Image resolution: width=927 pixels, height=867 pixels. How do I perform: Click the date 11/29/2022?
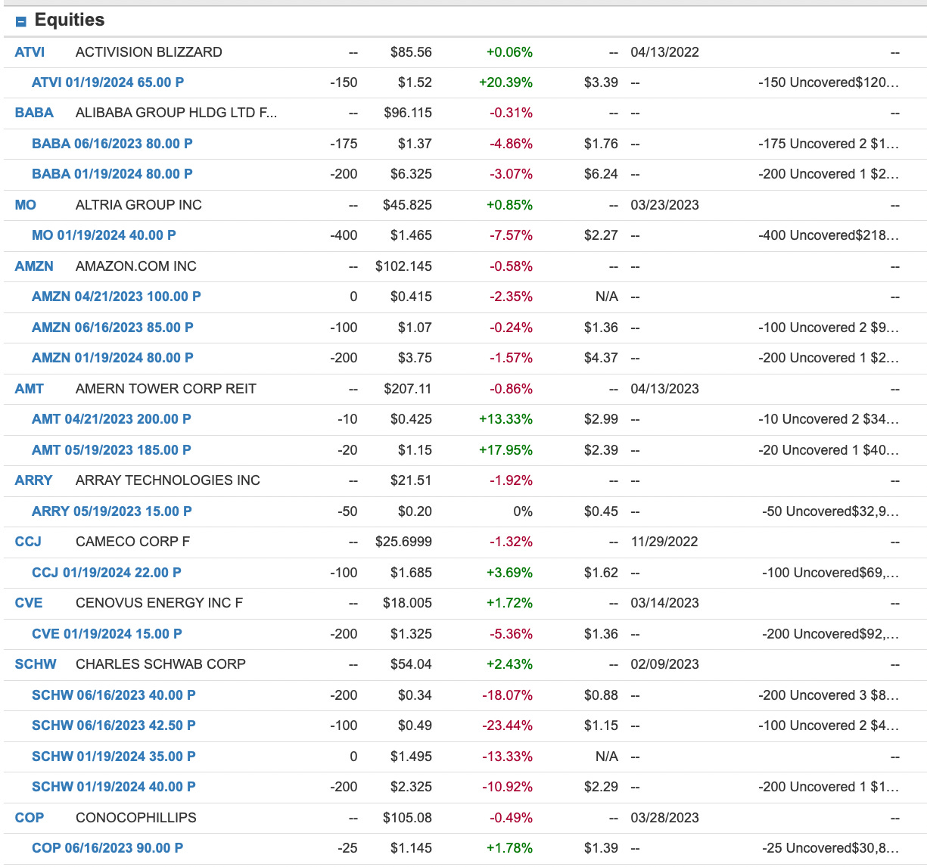(x=664, y=542)
